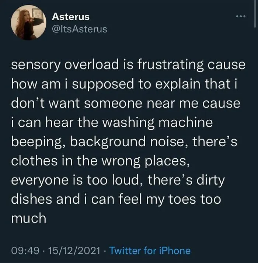Image resolution: width=258 pixels, height=263 pixels.
Task: Click the 15/12/2021 date
Action: click(x=74, y=251)
